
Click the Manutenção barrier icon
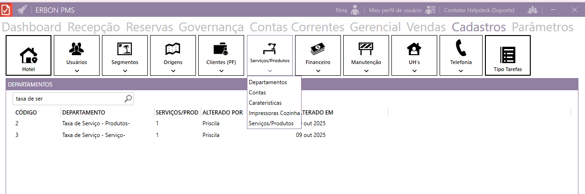click(x=366, y=48)
